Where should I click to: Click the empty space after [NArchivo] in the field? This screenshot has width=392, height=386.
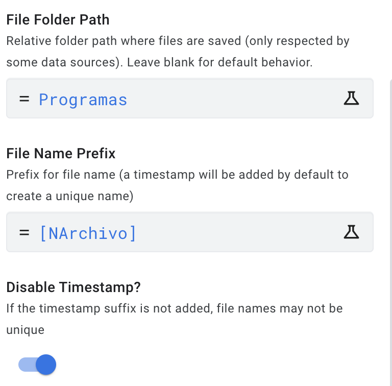237,232
